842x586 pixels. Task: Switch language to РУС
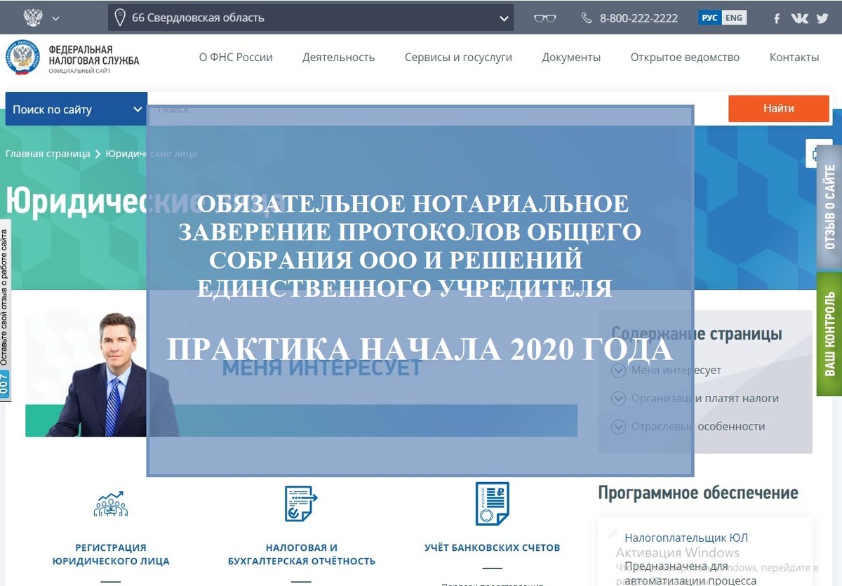pyautogui.click(x=709, y=18)
